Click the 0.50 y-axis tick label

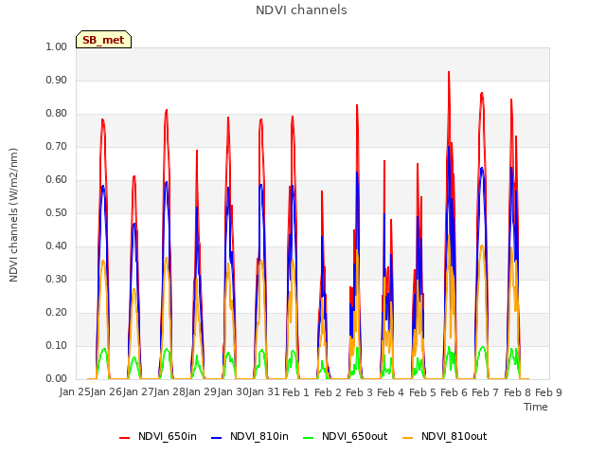click(57, 212)
